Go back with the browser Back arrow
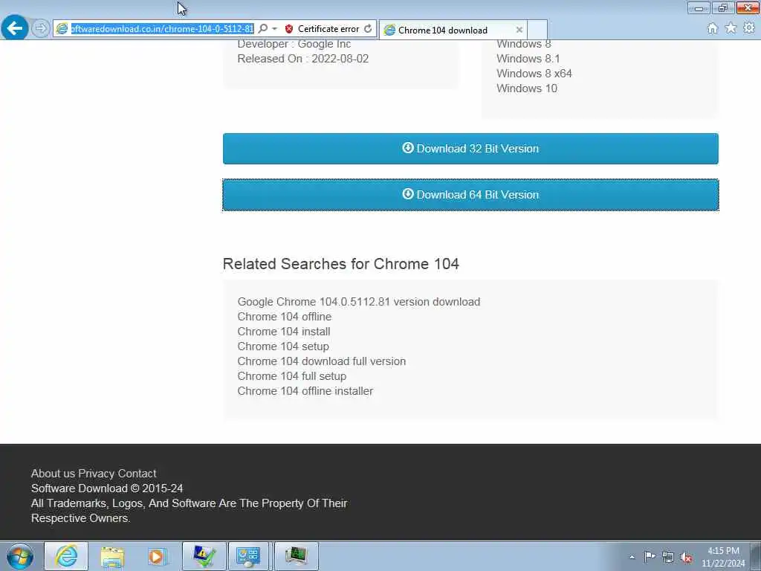The image size is (761, 571). pyautogui.click(x=15, y=28)
